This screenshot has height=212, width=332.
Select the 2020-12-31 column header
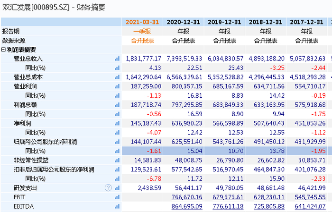[184, 22]
